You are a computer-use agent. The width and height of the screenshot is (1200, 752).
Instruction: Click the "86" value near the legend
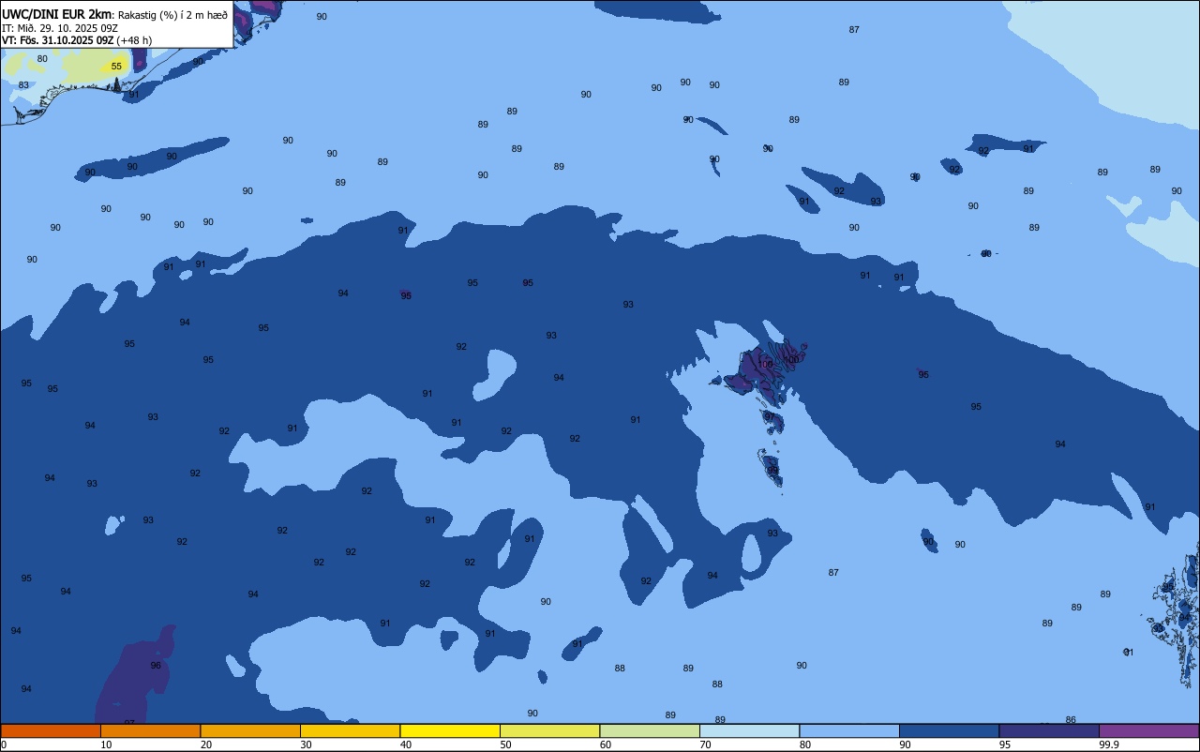point(1071,720)
